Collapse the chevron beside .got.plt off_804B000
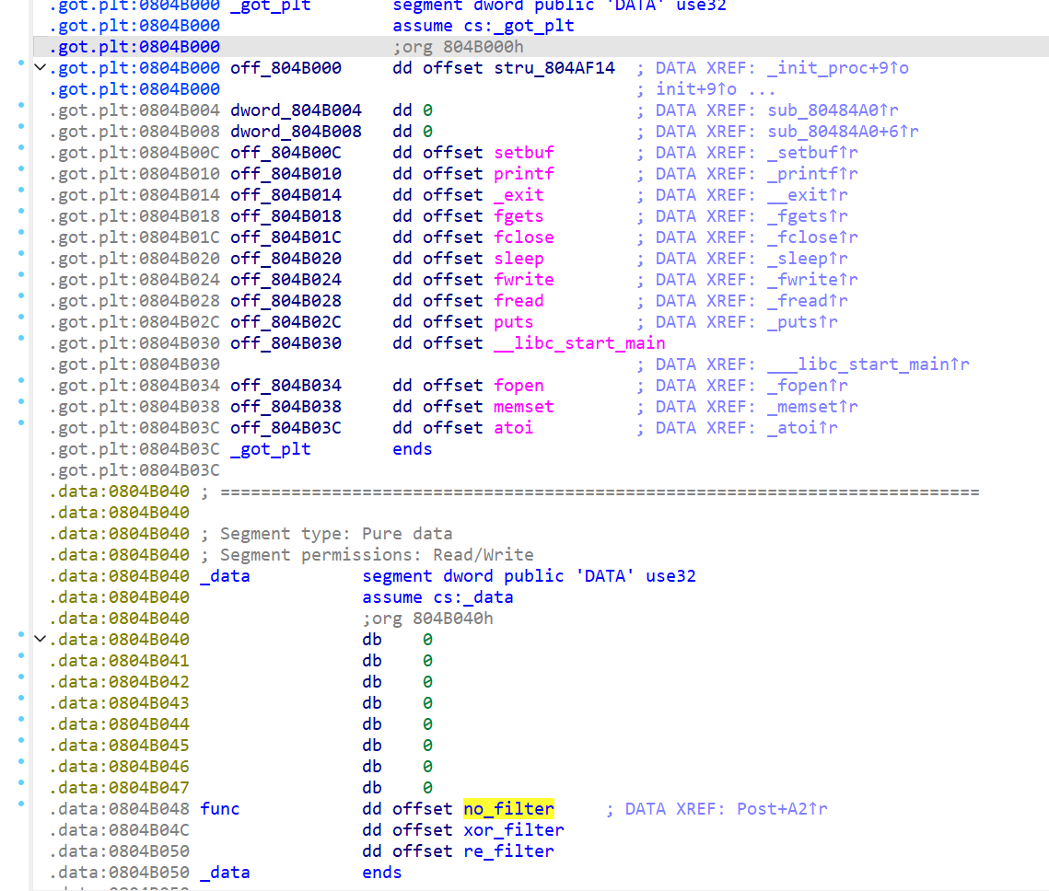The height and width of the screenshot is (891, 1049). point(39,68)
